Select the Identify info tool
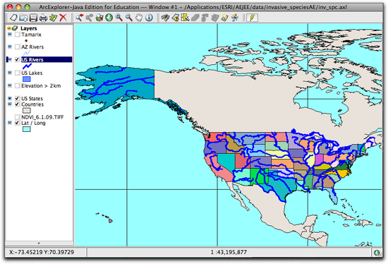This screenshot has height=264, width=388. (149, 18)
